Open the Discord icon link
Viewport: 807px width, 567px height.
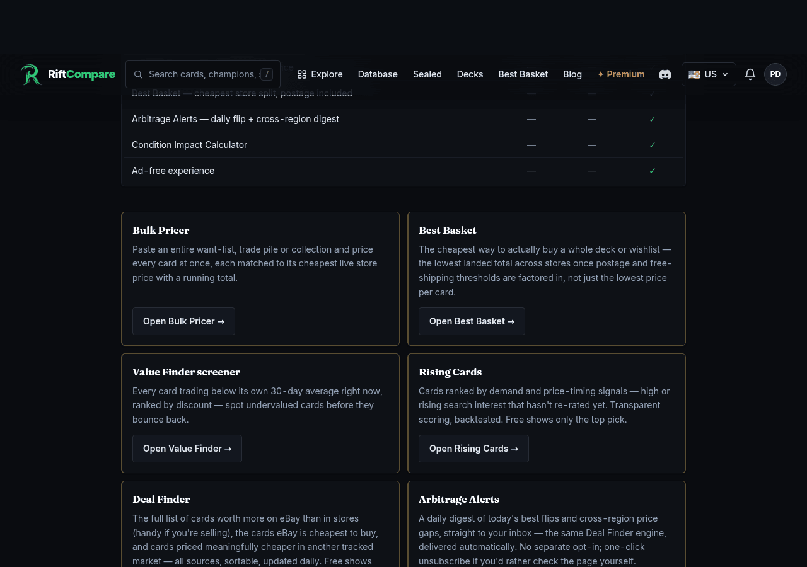tap(665, 74)
